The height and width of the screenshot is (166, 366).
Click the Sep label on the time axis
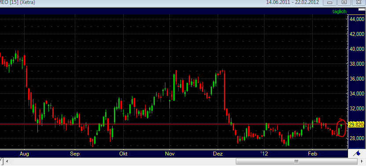[x=75, y=154]
